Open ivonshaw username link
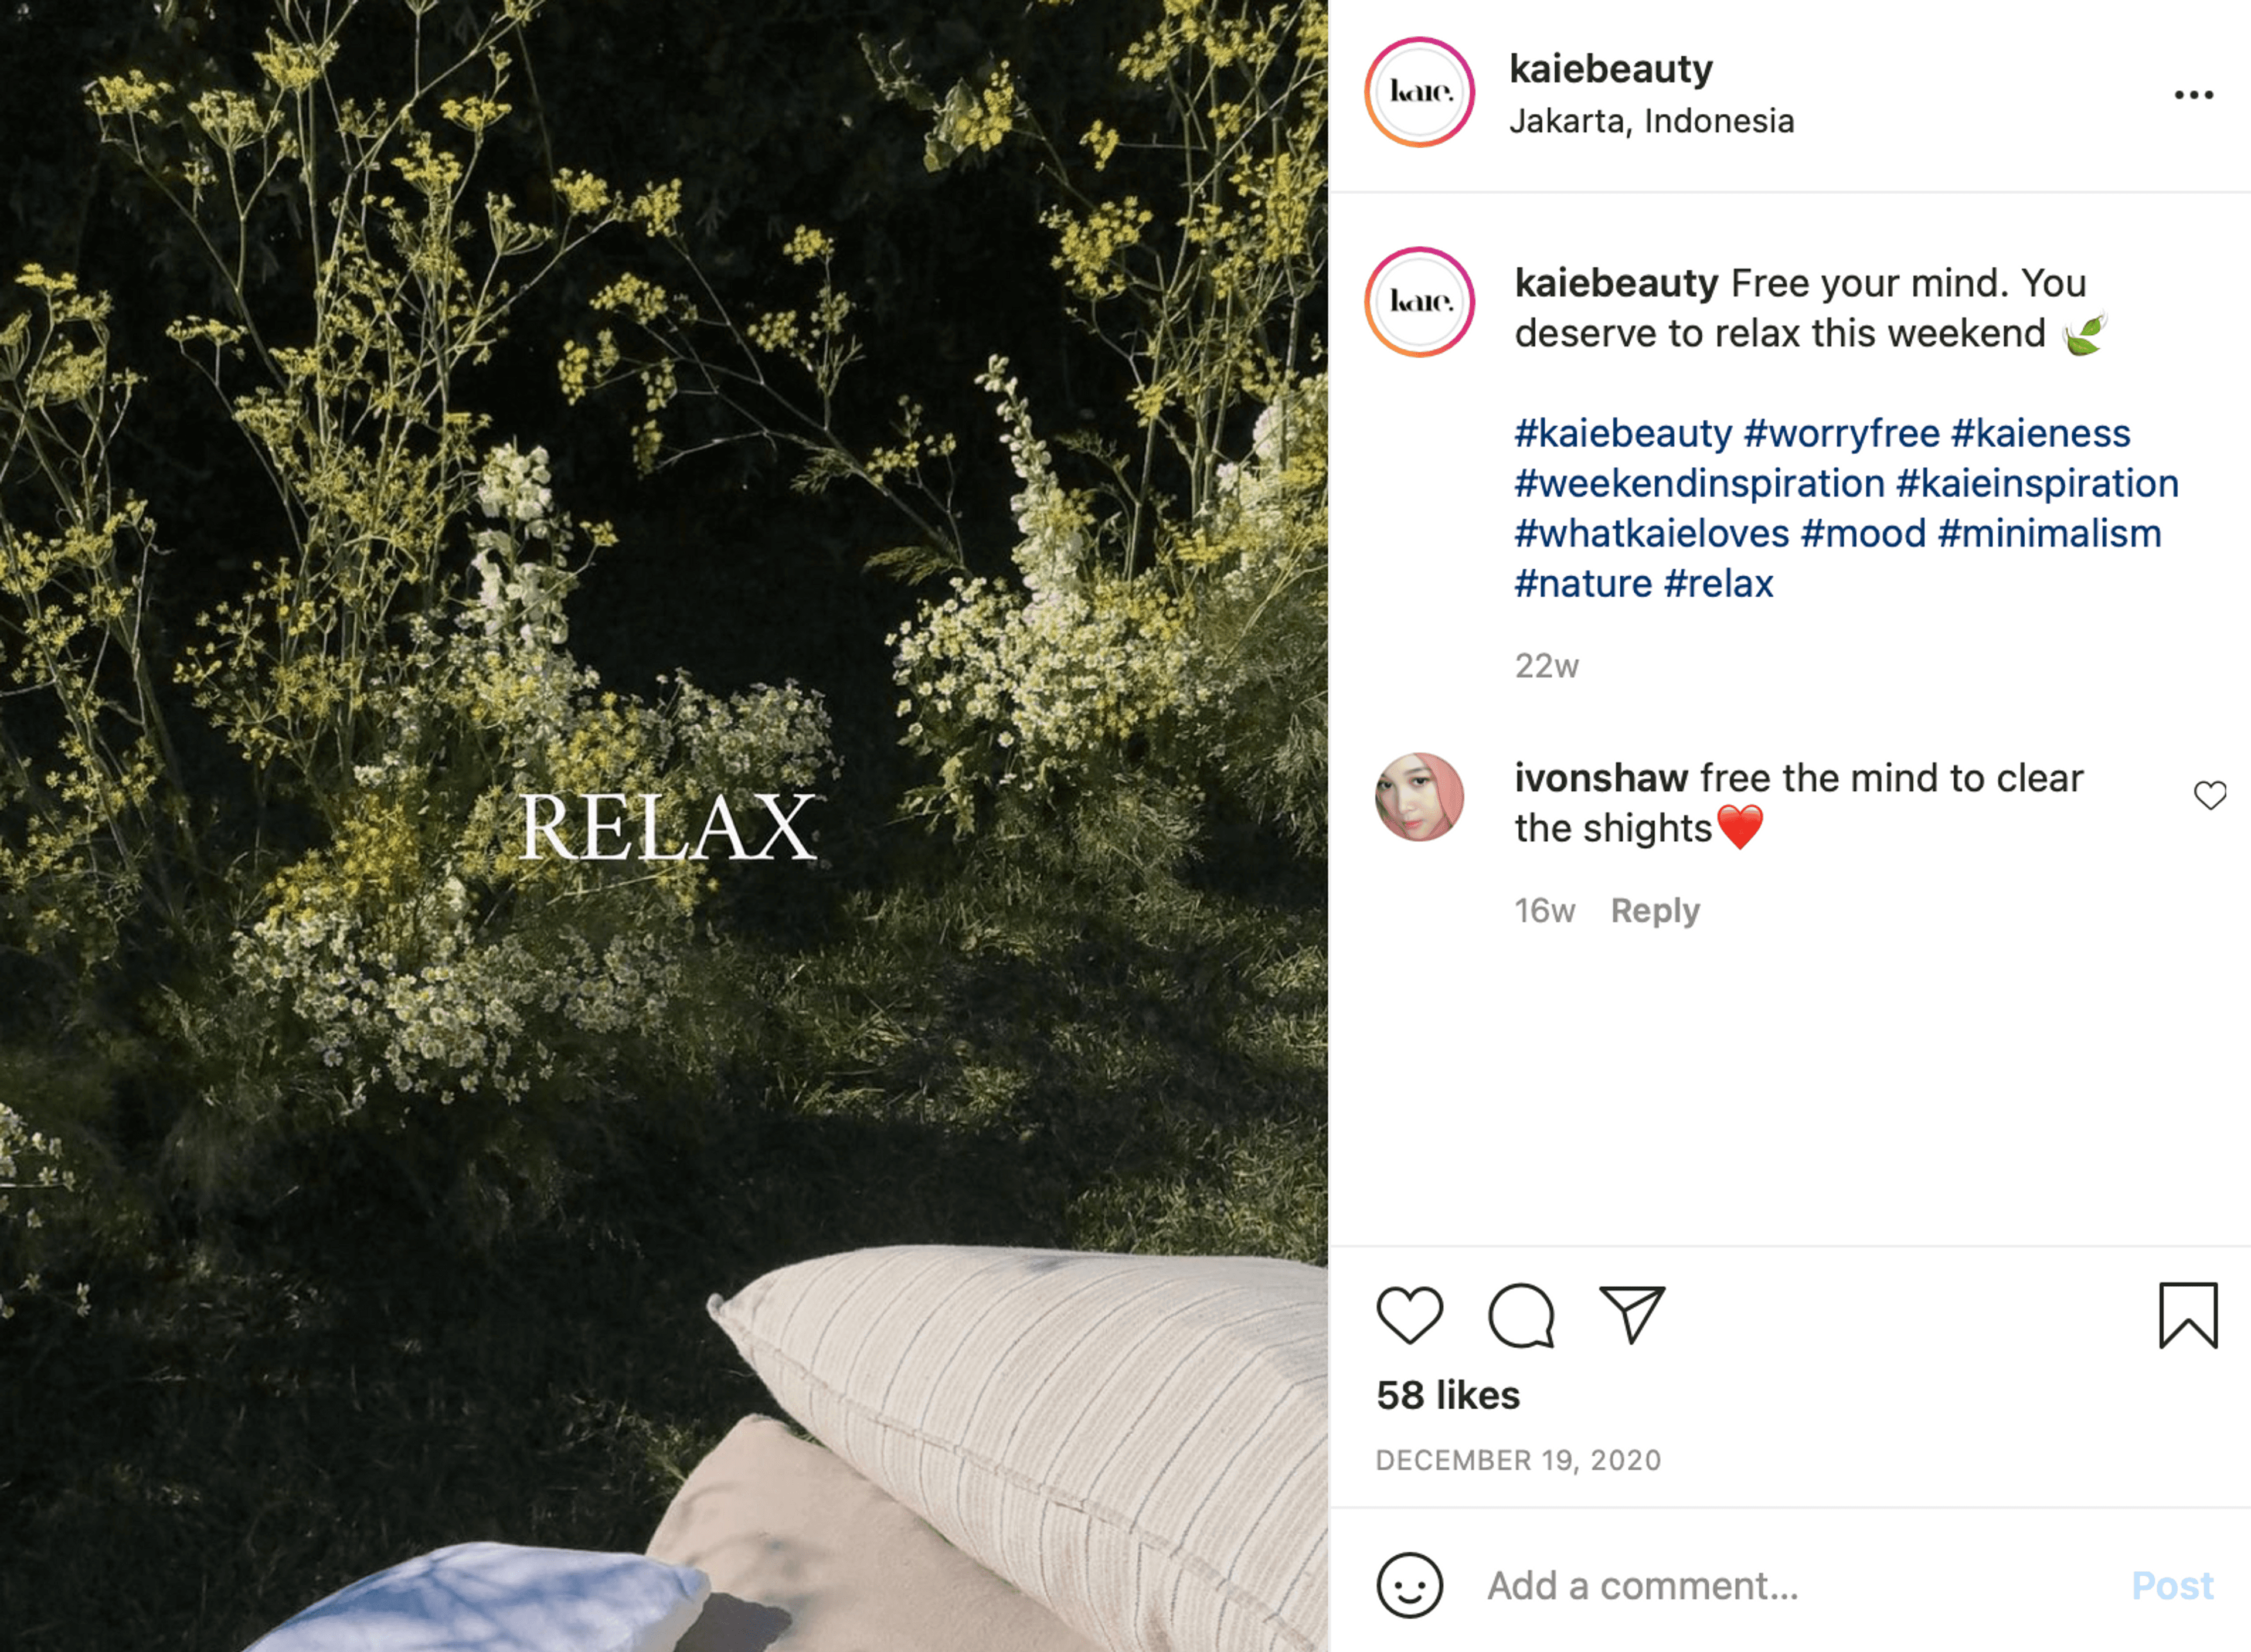 point(1601,777)
